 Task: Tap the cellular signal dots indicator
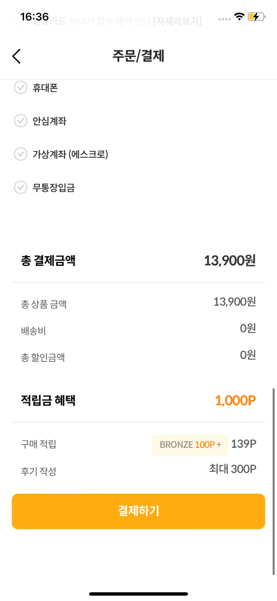tap(224, 19)
